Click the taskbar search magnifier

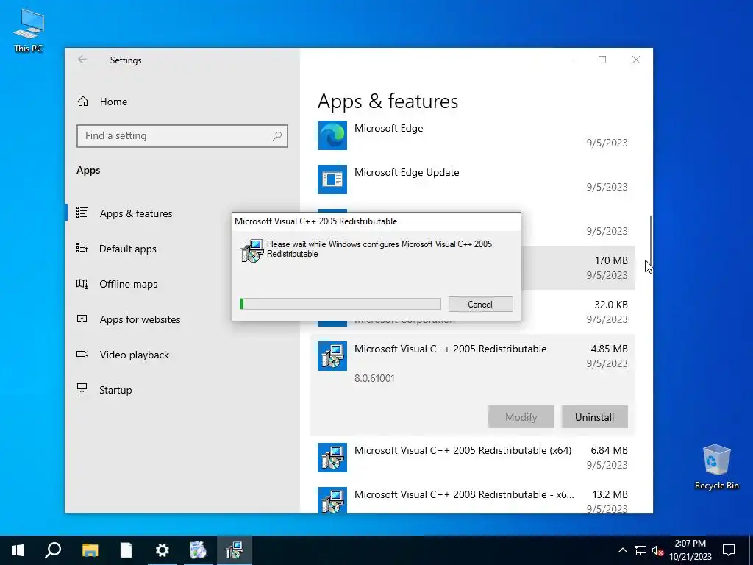pos(53,550)
